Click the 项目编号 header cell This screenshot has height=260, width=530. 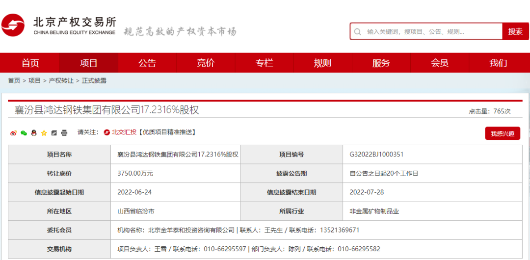[x=291, y=155]
